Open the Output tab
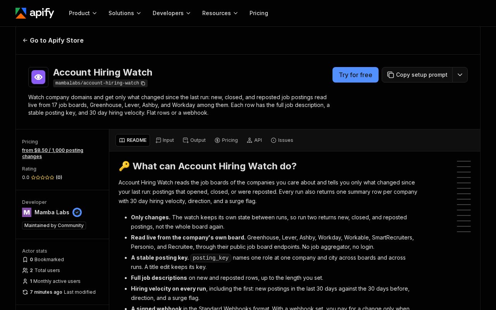 (194, 140)
